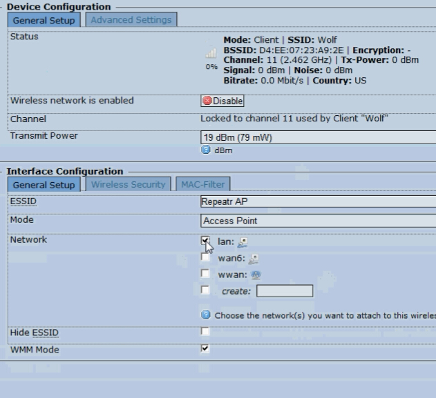Screen dimensions: 436x398
Task: Click the Channel 11 (2.462 GHz) status text
Action: pos(278,60)
